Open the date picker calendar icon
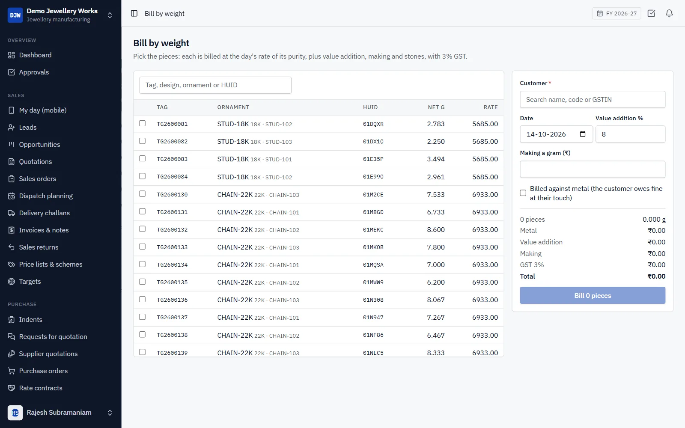The width and height of the screenshot is (685, 428). pos(583,134)
